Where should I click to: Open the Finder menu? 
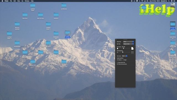pyautogui.click(x=6, y=1)
